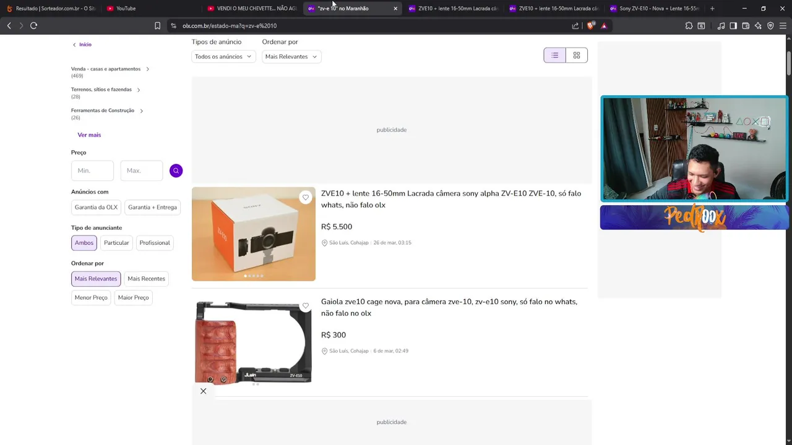Viewport: 792px width, 445px height.
Task: Open the browser hamburger main menu
Action: [783, 25]
